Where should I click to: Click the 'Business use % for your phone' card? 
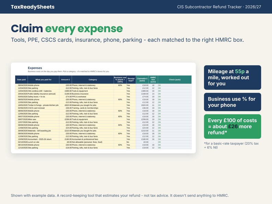[233, 102]
